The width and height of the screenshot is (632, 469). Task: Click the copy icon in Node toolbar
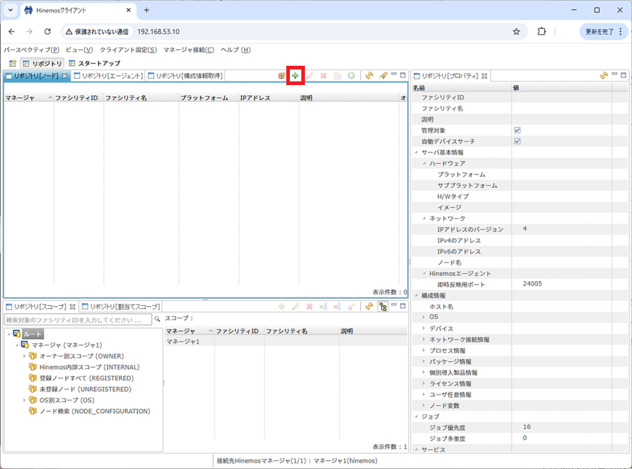(x=337, y=75)
